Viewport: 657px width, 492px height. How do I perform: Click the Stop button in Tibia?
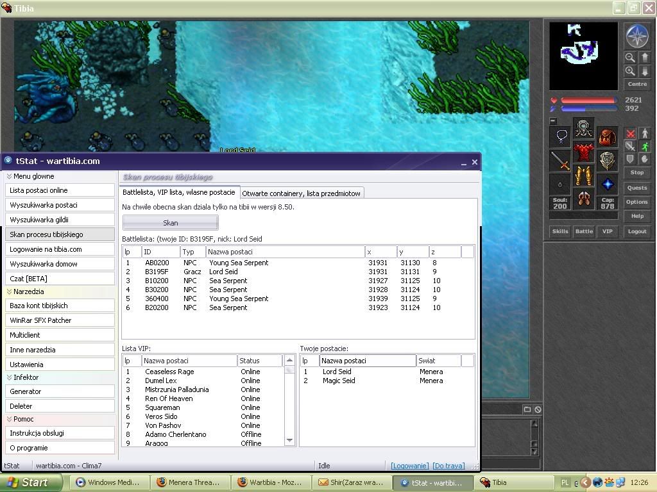click(637, 172)
